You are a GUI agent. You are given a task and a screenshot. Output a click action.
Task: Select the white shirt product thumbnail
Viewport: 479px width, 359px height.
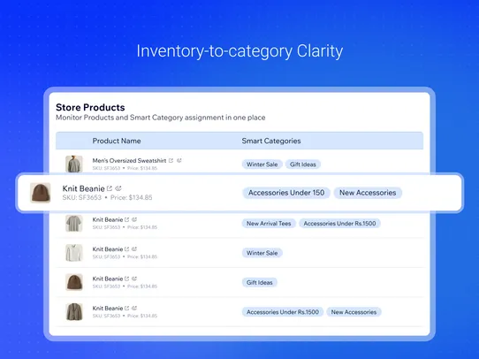point(74,253)
